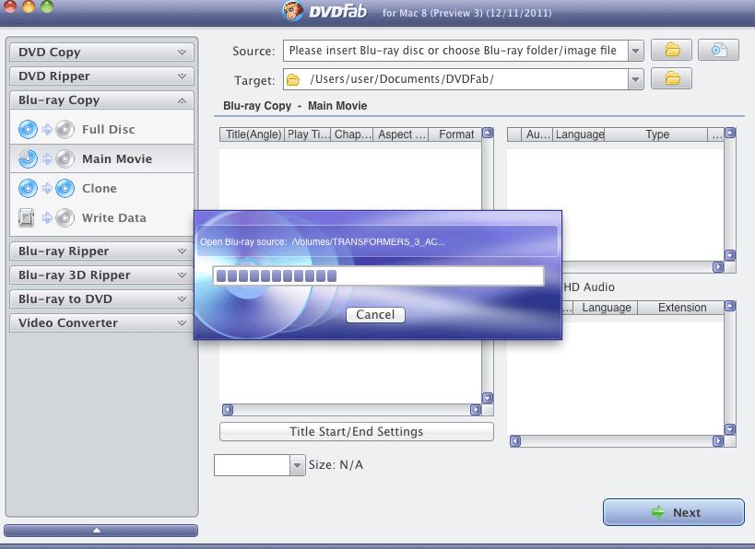Click the Language column header in audio list
This screenshot has width=755, height=549.
[x=579, y=134]
